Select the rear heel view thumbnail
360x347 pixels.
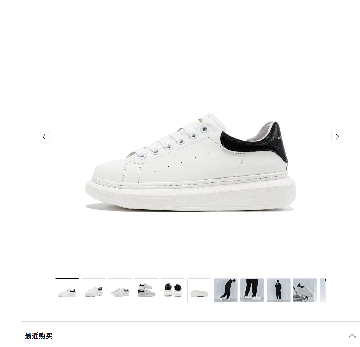pos(173,290)
